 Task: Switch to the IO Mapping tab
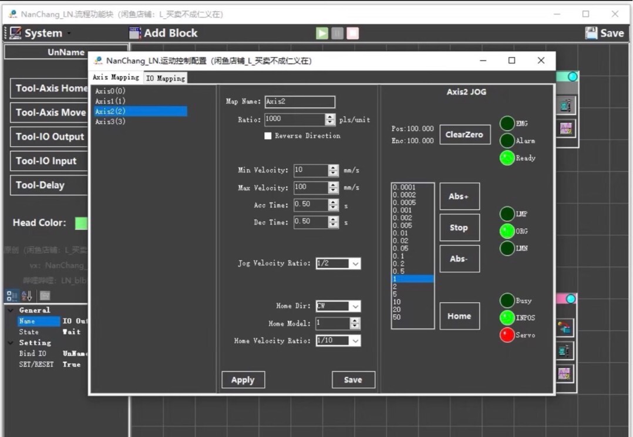pos(165,78)
